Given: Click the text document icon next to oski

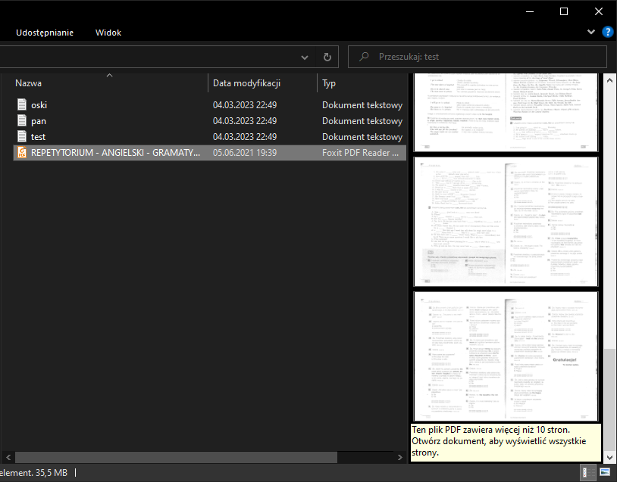Looking at the screenshot, I should click(22, 104).
